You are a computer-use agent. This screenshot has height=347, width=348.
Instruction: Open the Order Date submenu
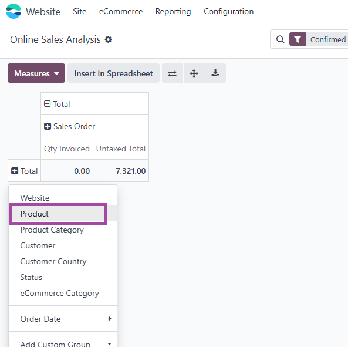pos(63,319)
